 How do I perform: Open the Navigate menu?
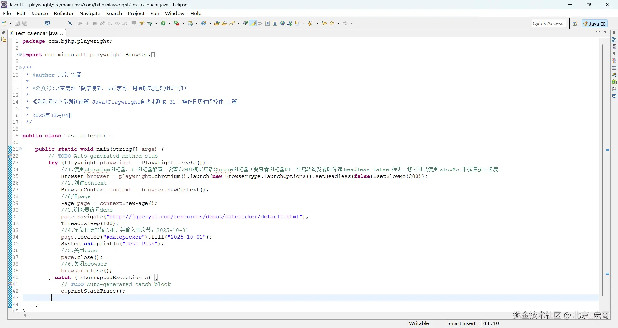[90, 13]
